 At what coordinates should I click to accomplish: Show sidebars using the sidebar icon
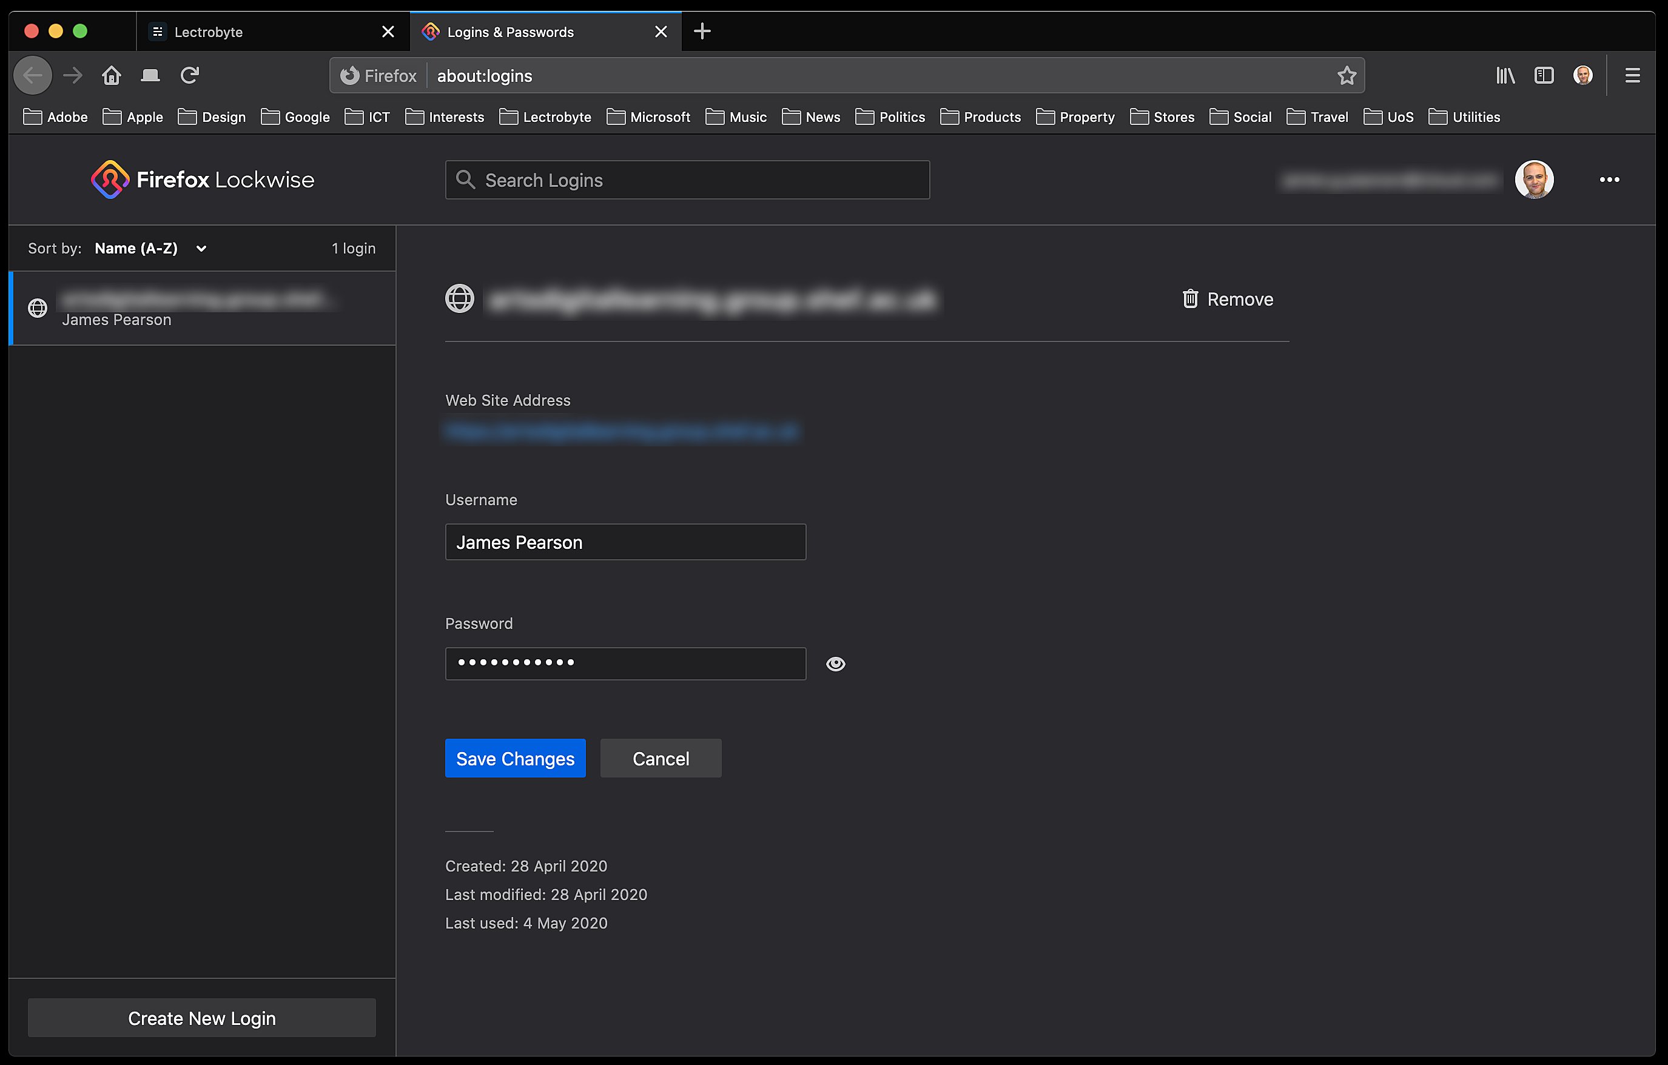[x=1543, y=75]
